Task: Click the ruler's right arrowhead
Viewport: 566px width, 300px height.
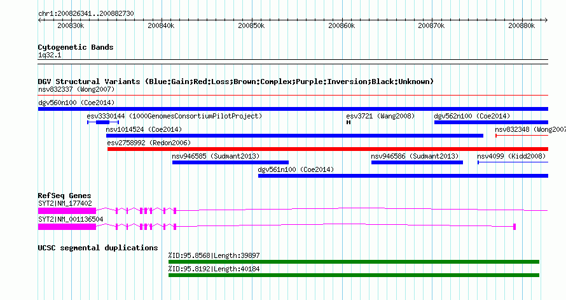Action: [x=546, y=20]
